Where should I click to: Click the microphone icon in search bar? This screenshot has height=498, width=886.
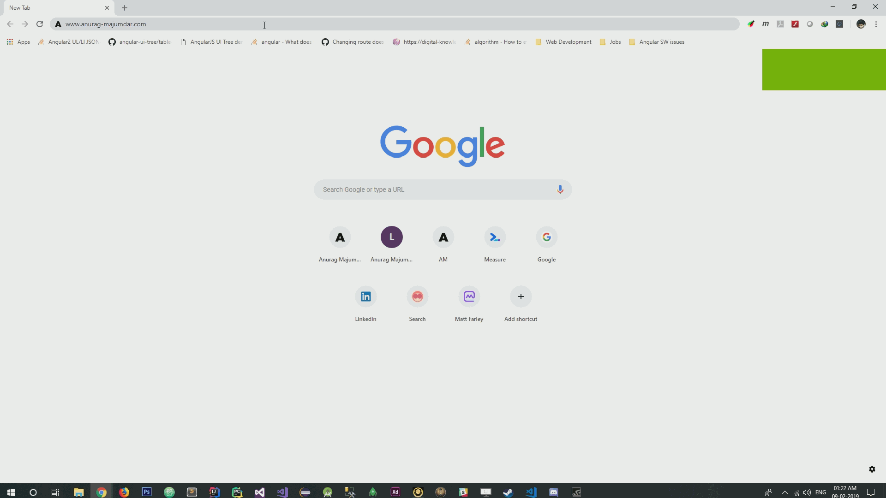coord(560,190)
